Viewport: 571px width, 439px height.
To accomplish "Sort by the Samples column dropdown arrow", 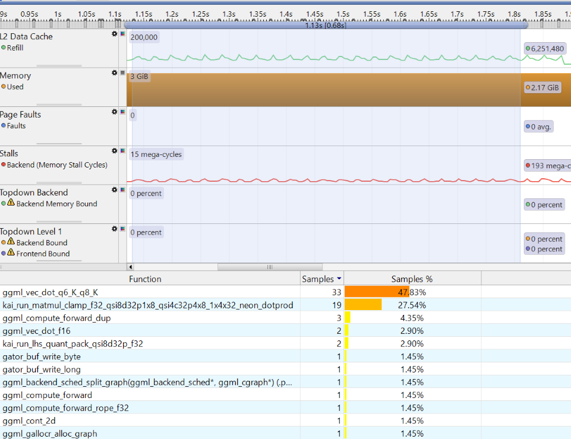I will click(x=339, y=279).
